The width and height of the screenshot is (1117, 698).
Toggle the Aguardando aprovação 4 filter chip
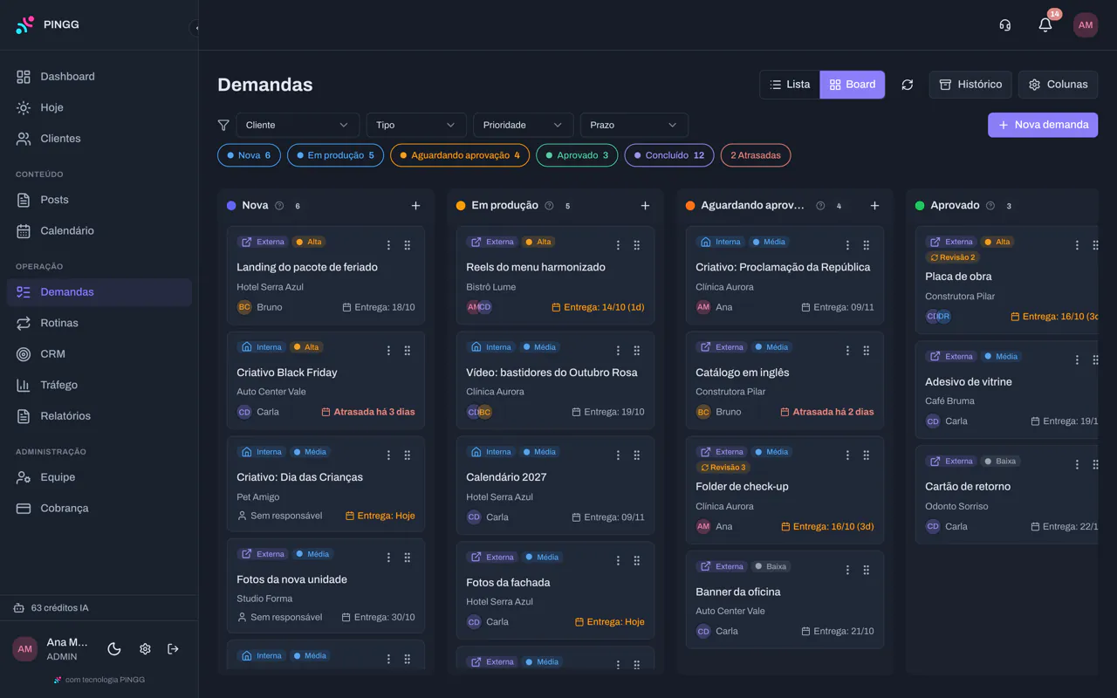tap(460, 155)
